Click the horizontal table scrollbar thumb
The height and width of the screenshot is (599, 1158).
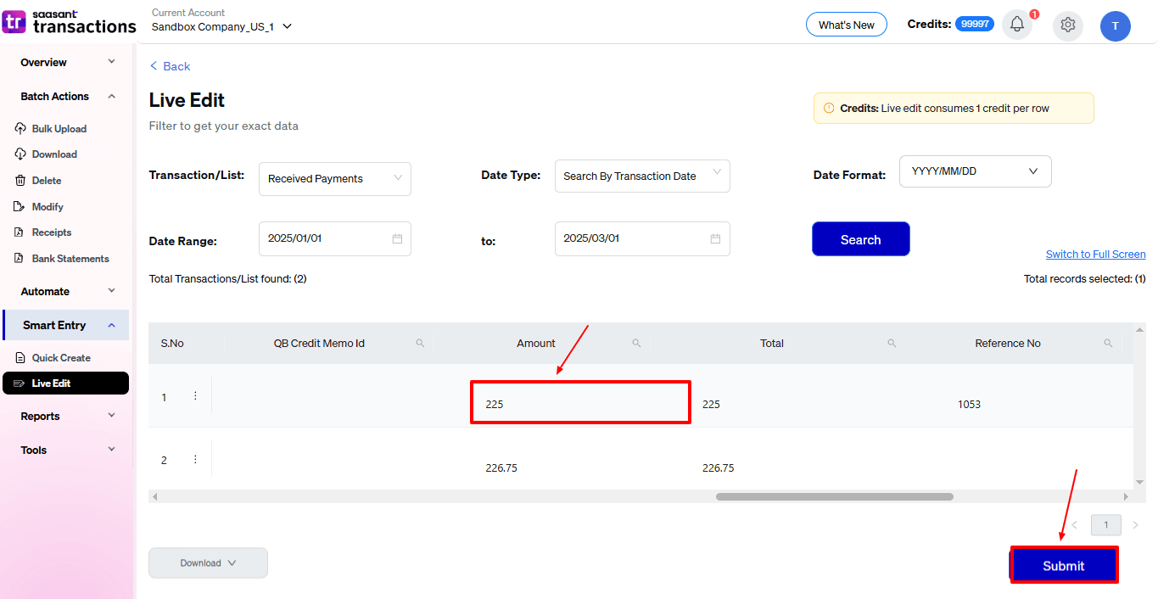tap(834, 497)
